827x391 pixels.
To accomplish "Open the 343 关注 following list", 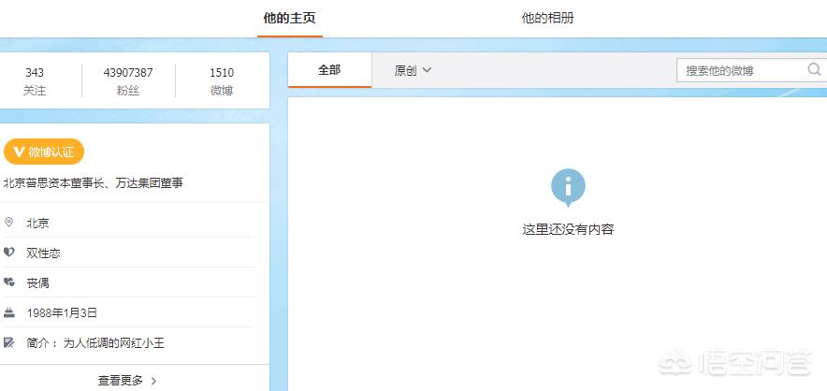I will 35,80.
